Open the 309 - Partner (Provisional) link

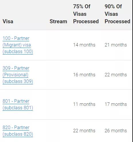[18, 75]
